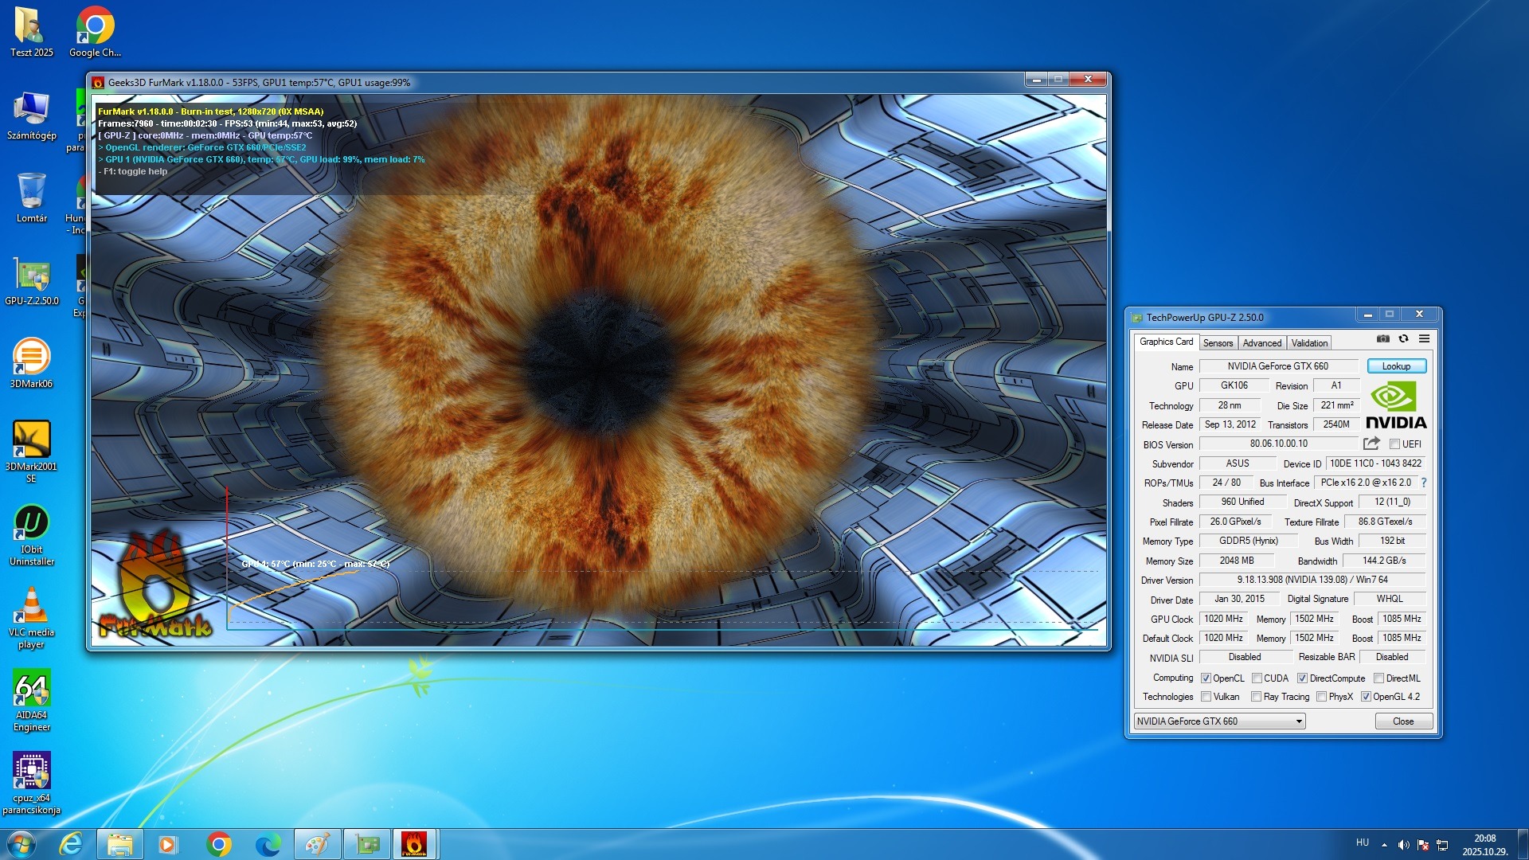Screen dimensions: 1529x860
Task: Switch to the Sensors tab
Action: click(x=1218, y=343)
